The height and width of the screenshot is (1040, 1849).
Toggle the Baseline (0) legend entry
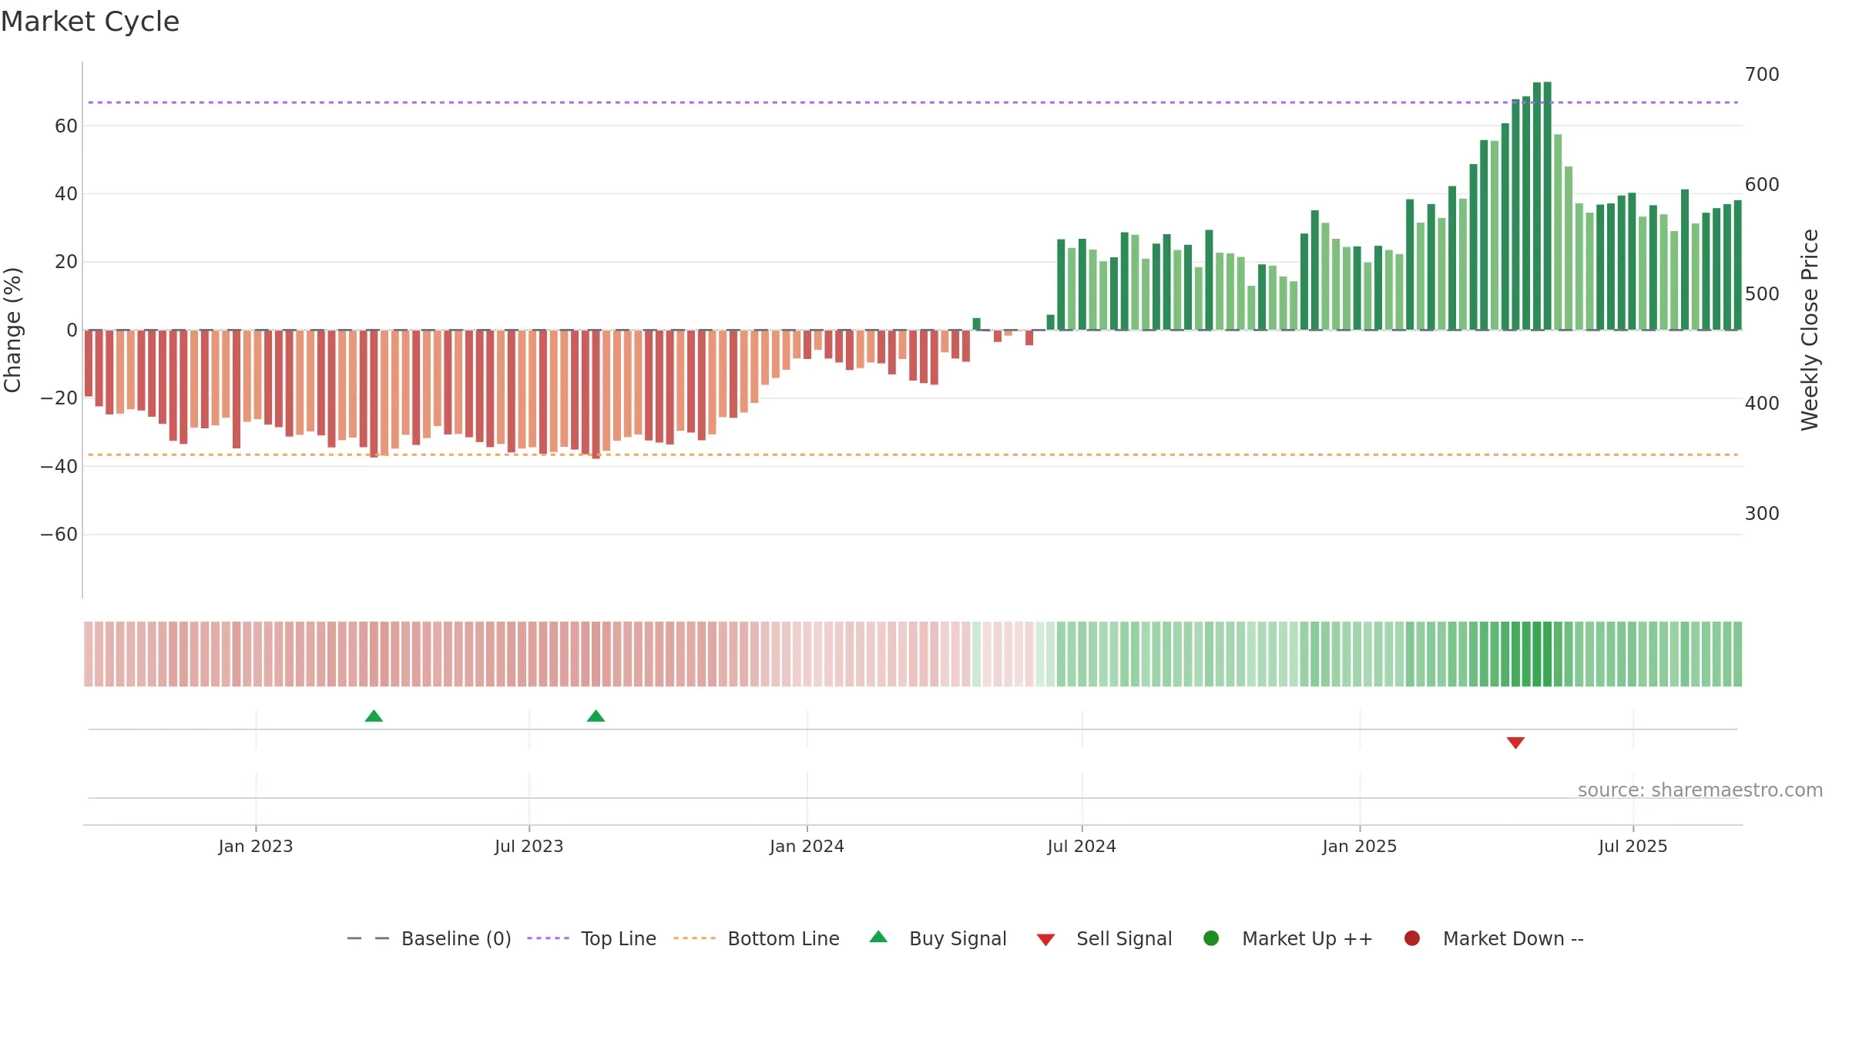point(429,938)
